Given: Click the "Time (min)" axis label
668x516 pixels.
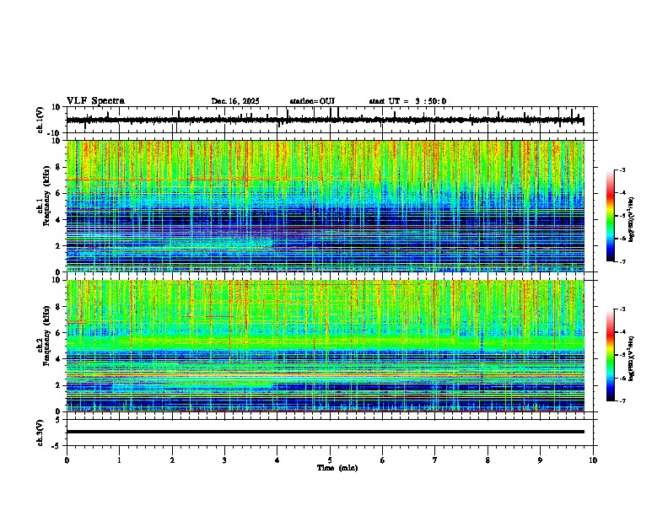Looking at the screenshot, I should pyautogui.click(x=337, y=468).
